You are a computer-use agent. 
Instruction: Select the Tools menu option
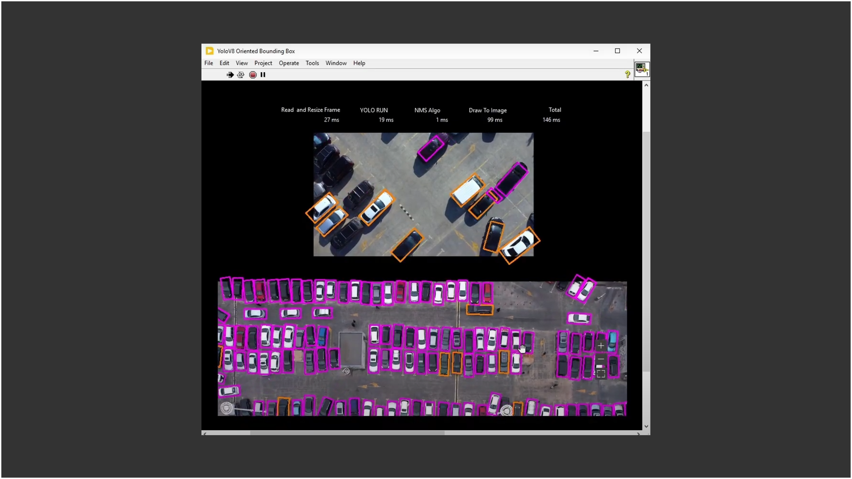[x=312, y=63]
